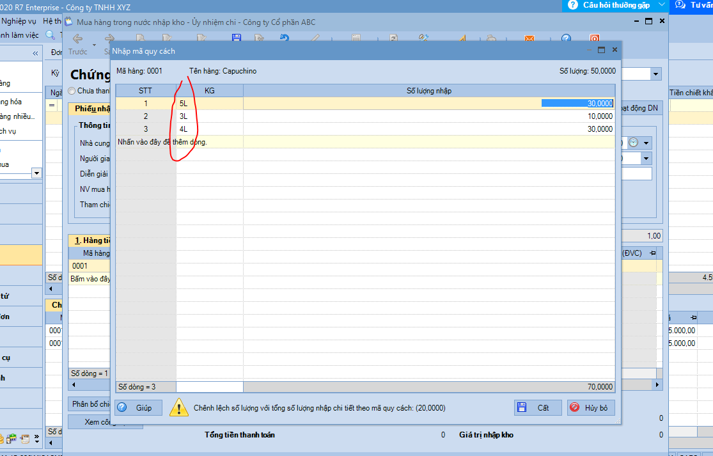The image size is (713, 456).
Task: Click the Số lượng nhập column header
Action: (428, 91)
